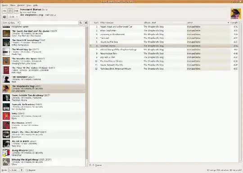Click the album list scroll-up arrow
Screen dimensions: 243x173
(x=87, y=27)
